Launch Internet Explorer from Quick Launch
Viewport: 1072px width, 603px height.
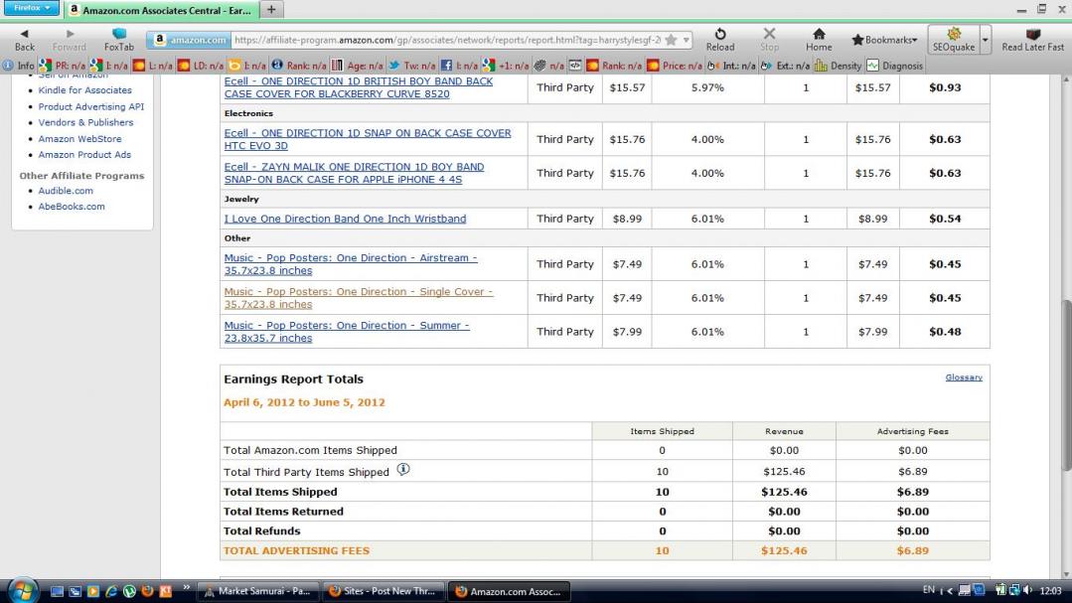pyautogui.click(x=111, y=591)
